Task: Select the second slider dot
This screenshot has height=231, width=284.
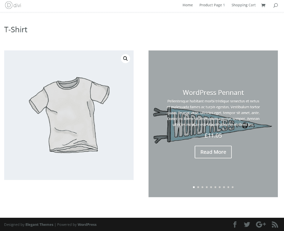Action: (198, 187)
